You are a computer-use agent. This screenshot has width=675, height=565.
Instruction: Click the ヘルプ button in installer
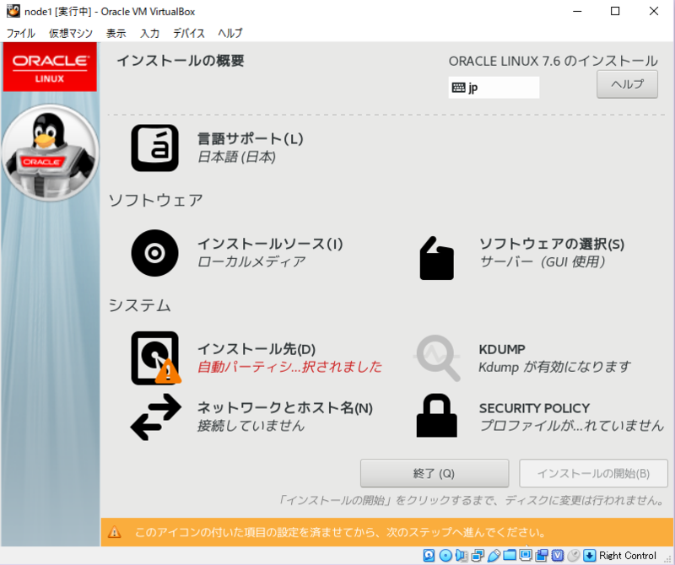pos(627,84)
